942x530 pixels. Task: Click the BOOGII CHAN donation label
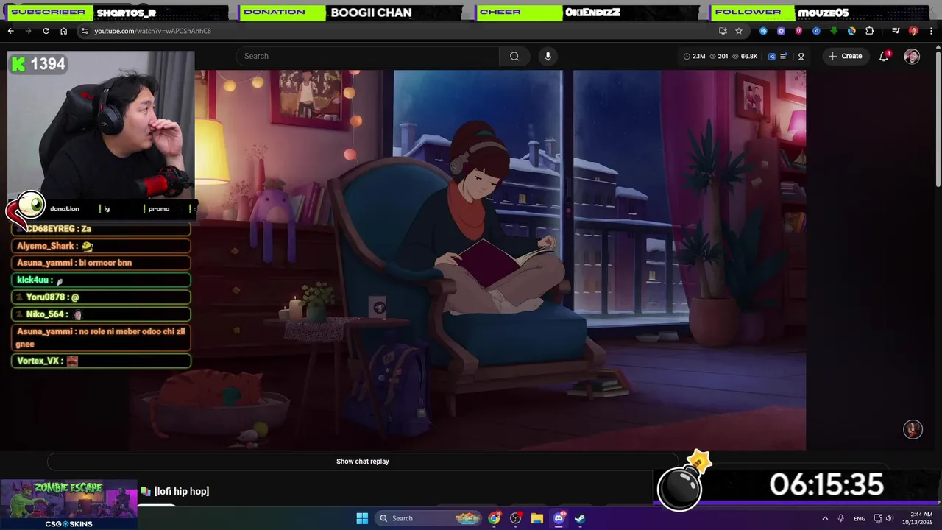pyautogui.click(x=371, y=13)
